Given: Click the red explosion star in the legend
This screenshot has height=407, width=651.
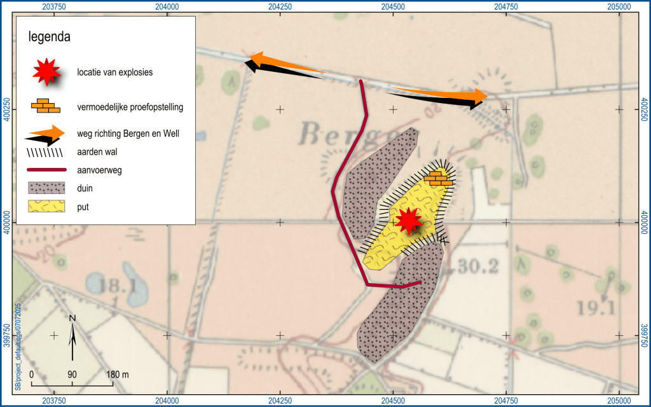Looking at the screenshot, I should coord(46,72).
